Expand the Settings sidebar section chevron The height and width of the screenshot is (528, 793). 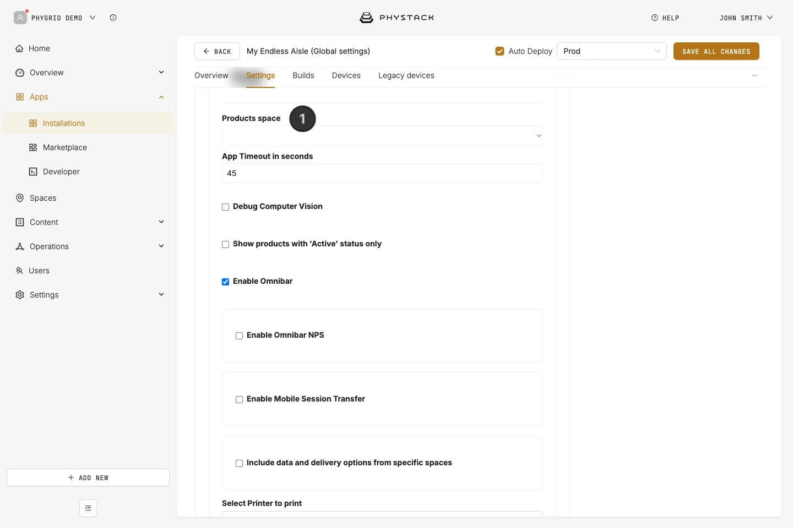point(161,295)
